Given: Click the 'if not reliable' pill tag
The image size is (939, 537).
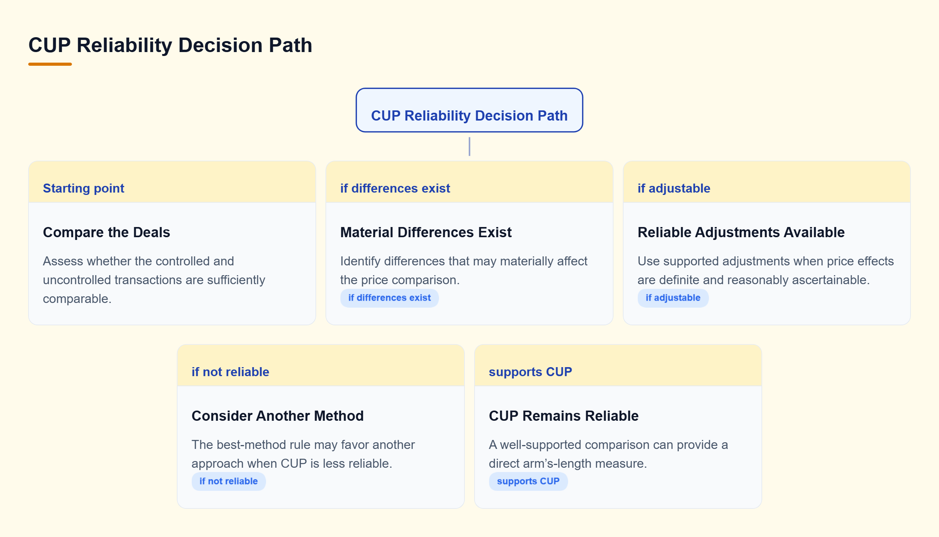Looking at the screenshot, I should click(x=228, y=481).
